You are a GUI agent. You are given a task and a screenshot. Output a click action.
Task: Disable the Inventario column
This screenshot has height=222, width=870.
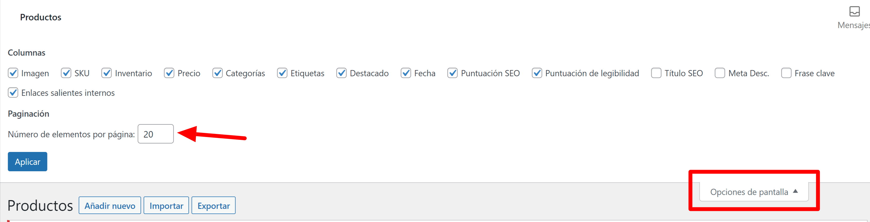[107, 73]
